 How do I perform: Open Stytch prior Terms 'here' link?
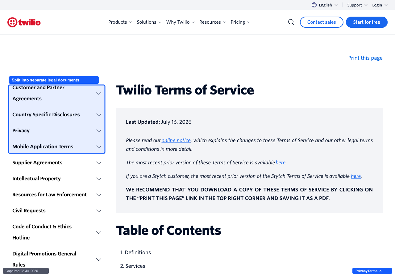(356, 176)
